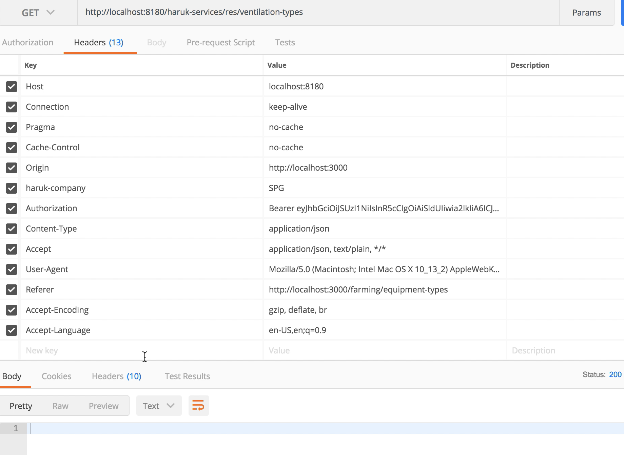
Task: Open the Test Results tab
Action: click(x=187, y=376)
